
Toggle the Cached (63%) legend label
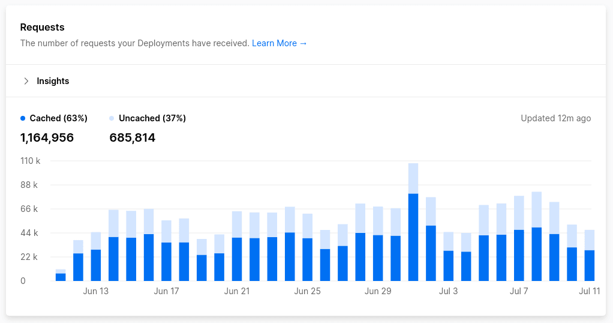pos(58,118)
